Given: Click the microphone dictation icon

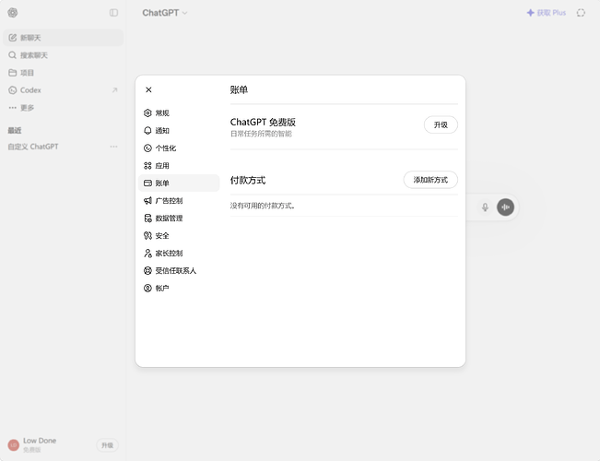Looking at the screenshot, I should (x=485, y=207).
